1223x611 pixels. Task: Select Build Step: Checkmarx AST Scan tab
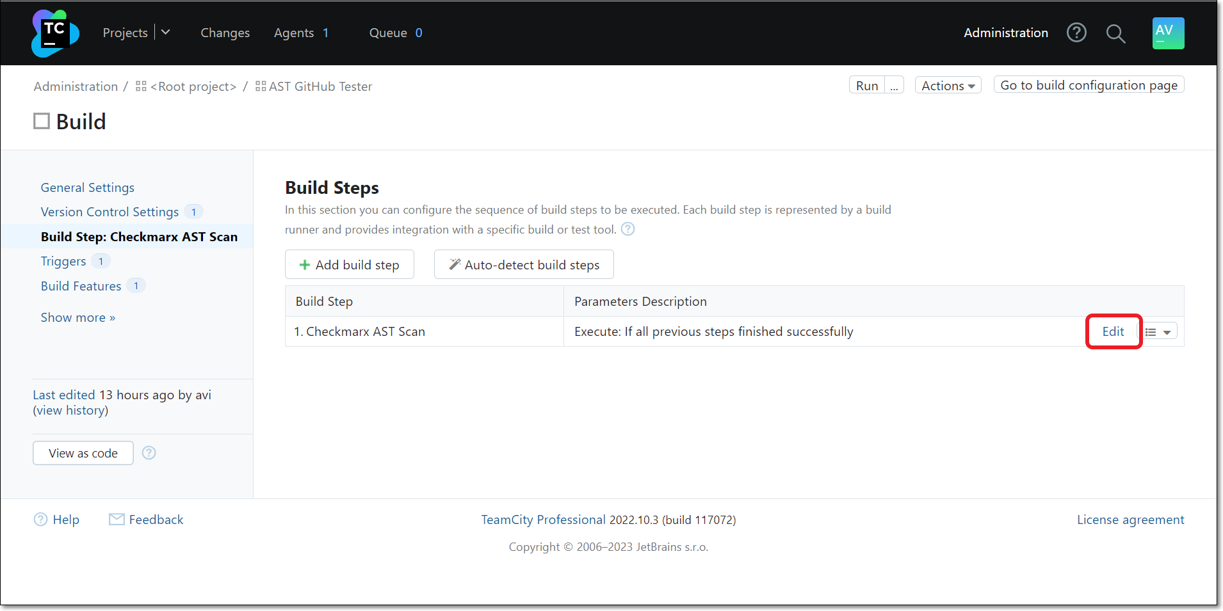pos(139,237)
